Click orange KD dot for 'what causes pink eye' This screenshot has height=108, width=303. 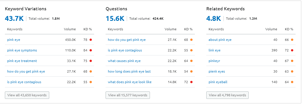(x=191, y=61)
